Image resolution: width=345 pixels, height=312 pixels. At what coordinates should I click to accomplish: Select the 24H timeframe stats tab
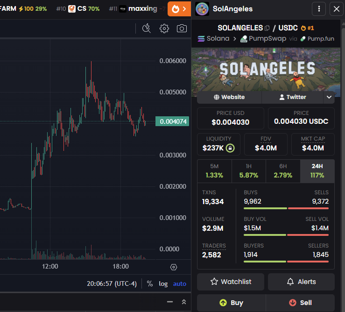317,171
